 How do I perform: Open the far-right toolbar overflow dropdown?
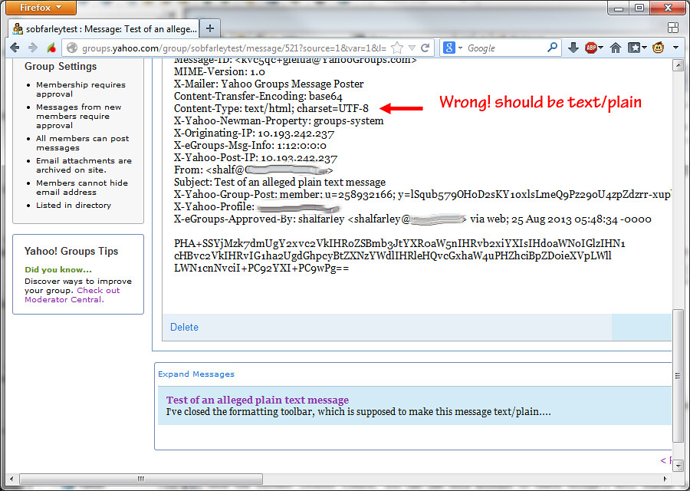[675, 48]
